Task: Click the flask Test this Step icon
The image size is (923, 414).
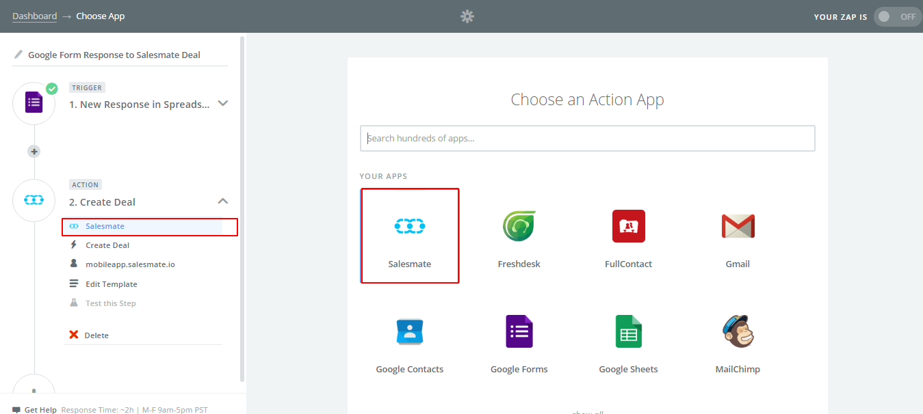Action: 74,303
